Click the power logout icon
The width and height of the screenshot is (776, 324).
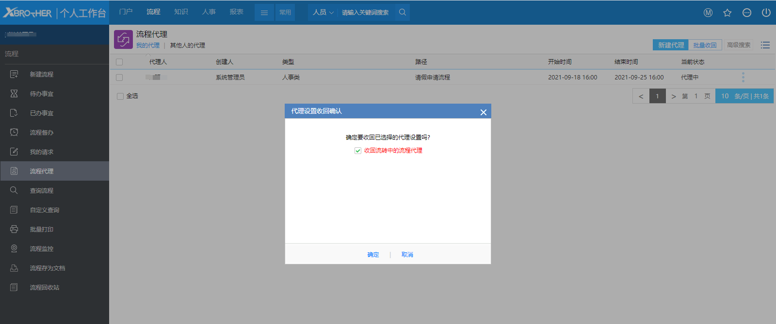coord(766,13)
